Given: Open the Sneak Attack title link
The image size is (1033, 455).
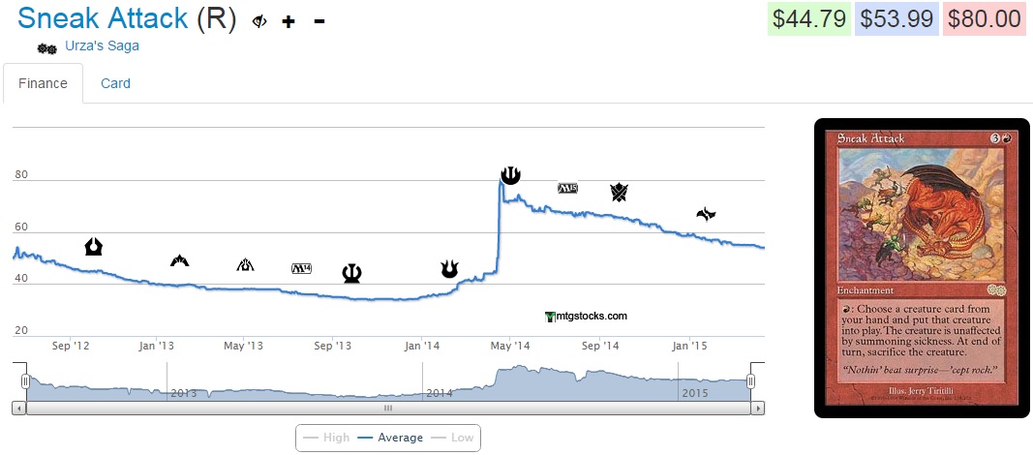Looking at the screenshot, I should click(103, 18).
